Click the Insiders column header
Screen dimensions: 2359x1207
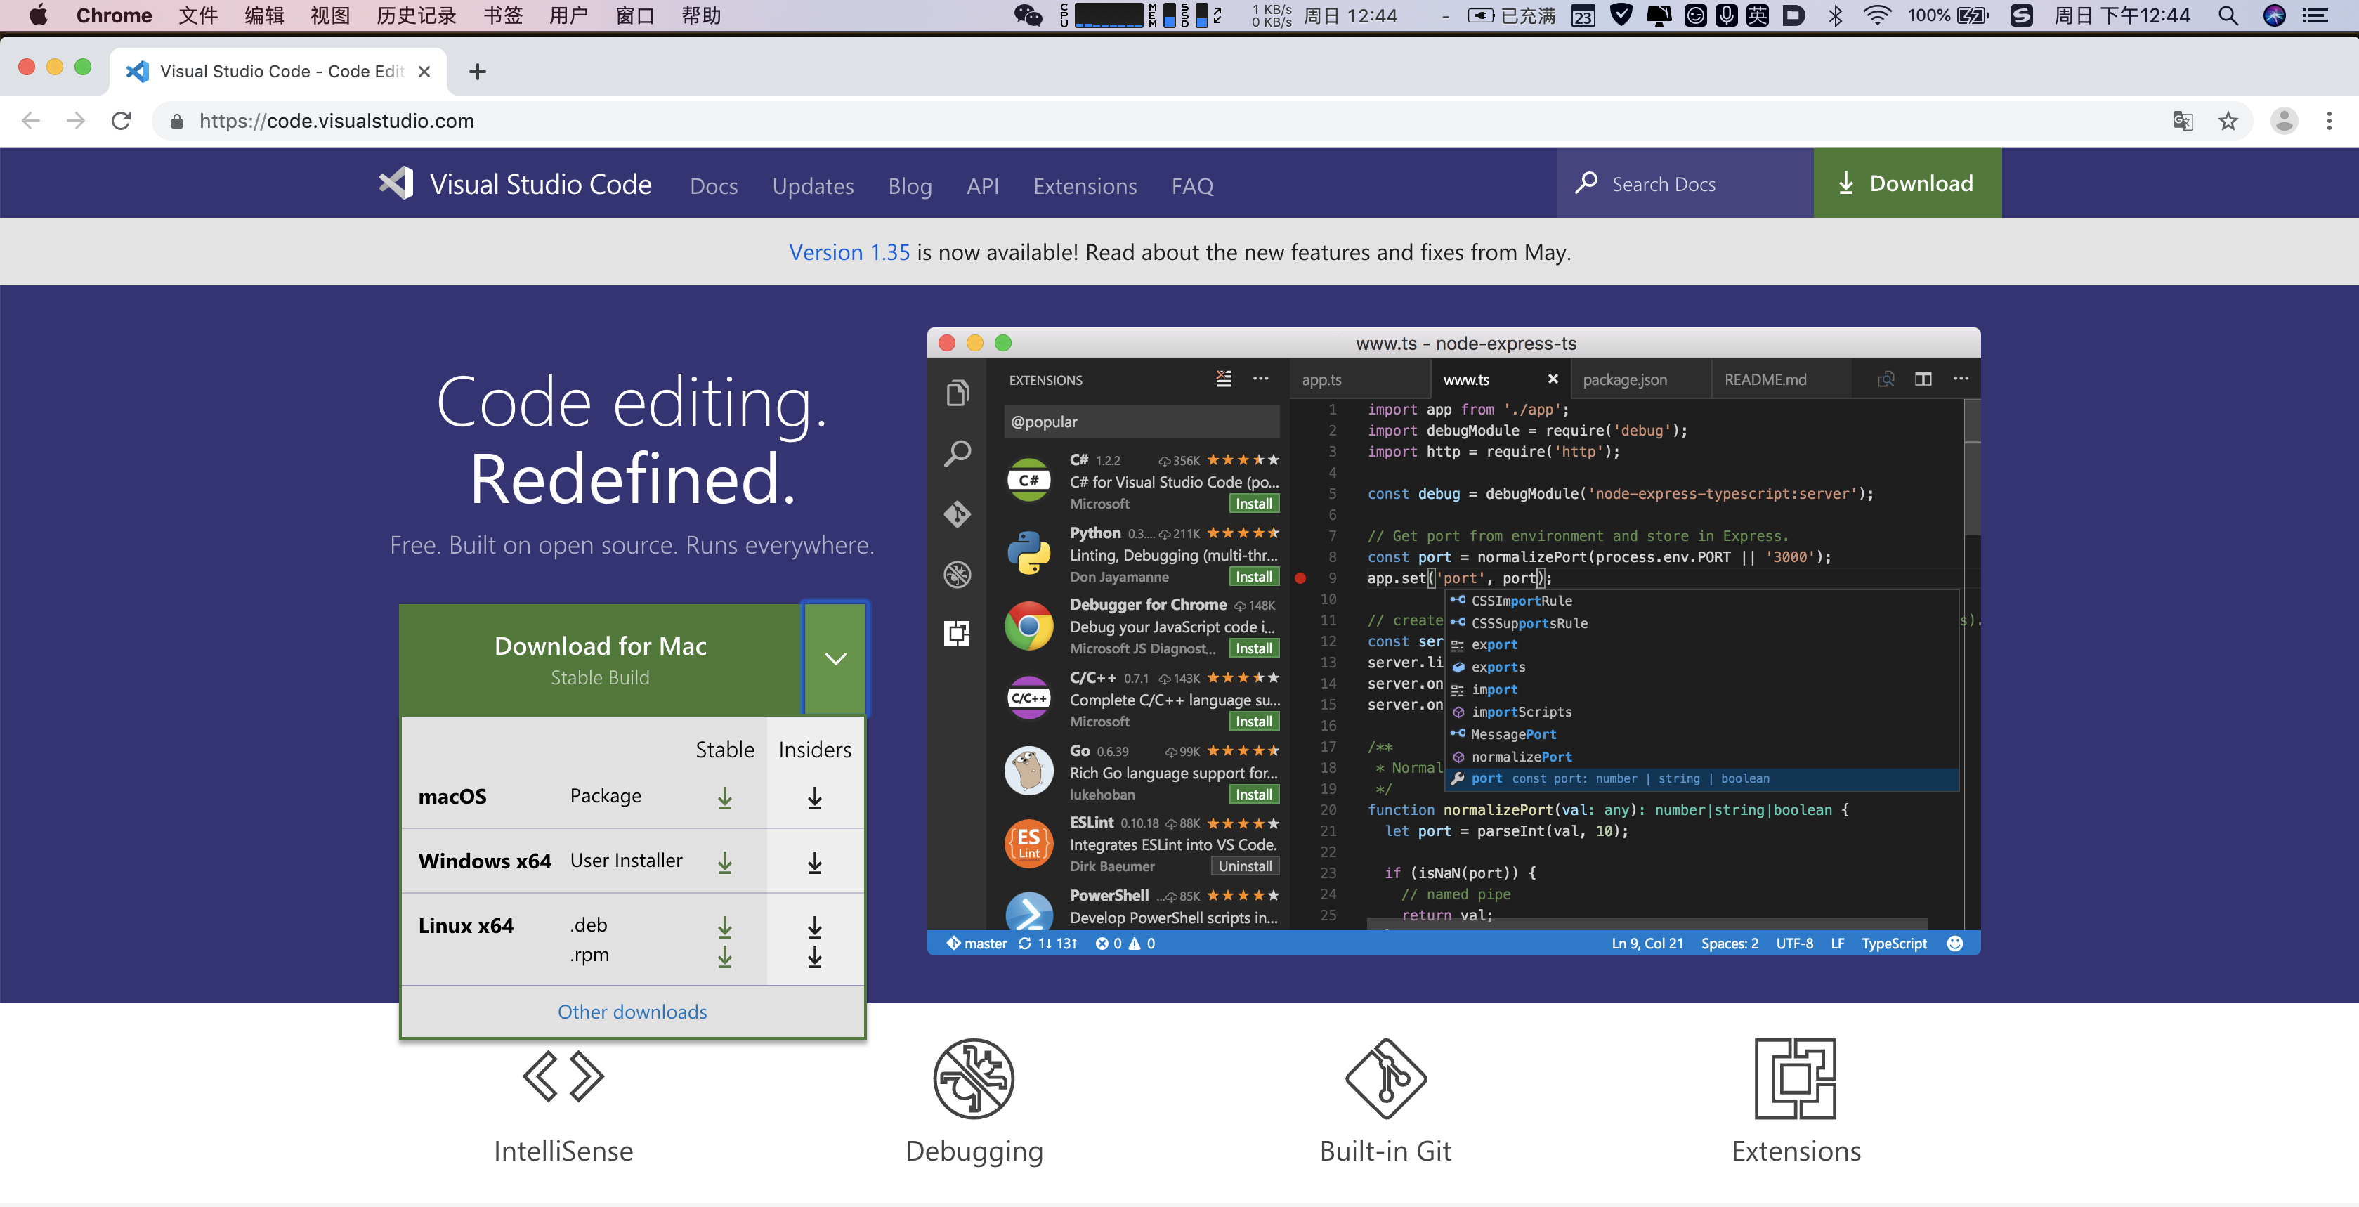pos(814,750)
